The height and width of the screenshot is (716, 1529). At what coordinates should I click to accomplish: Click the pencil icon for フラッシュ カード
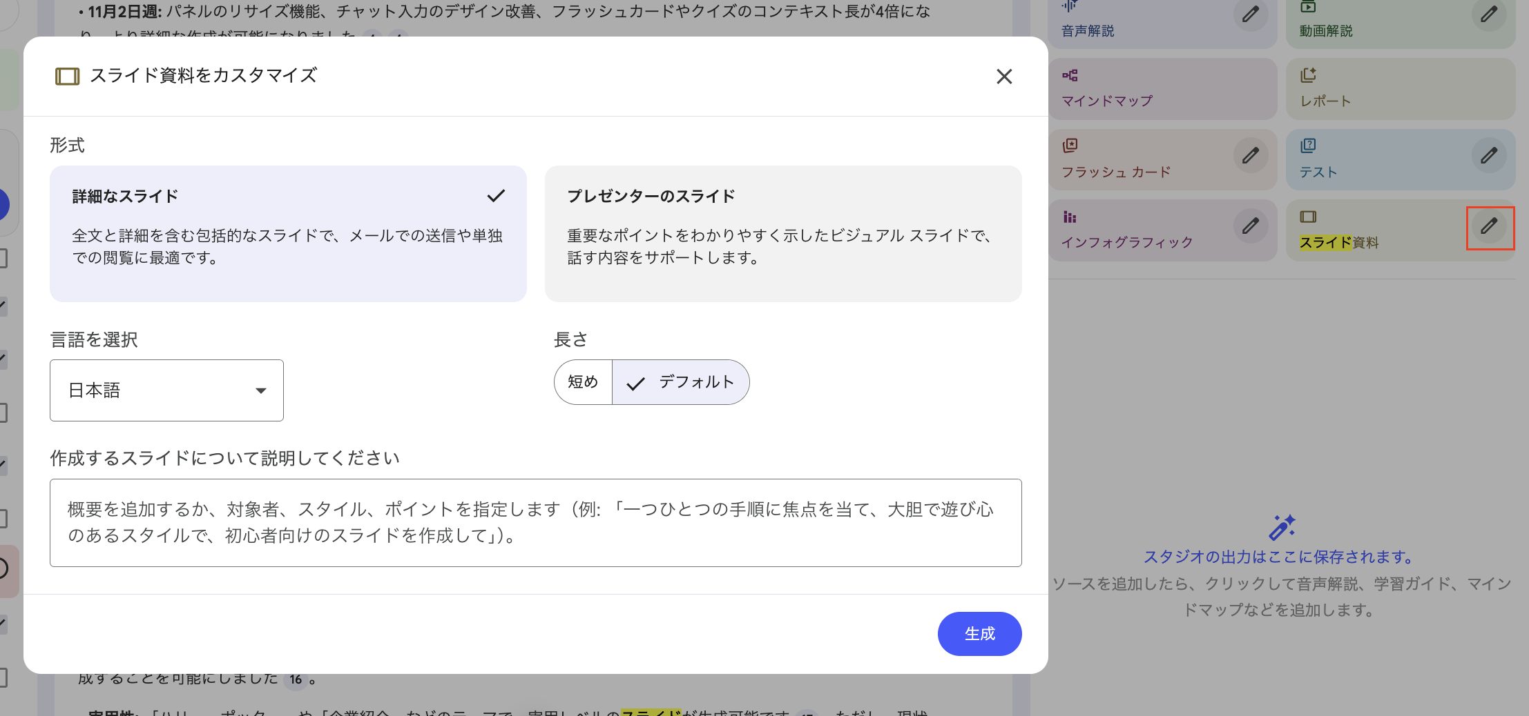click(x=1250, y=156)
